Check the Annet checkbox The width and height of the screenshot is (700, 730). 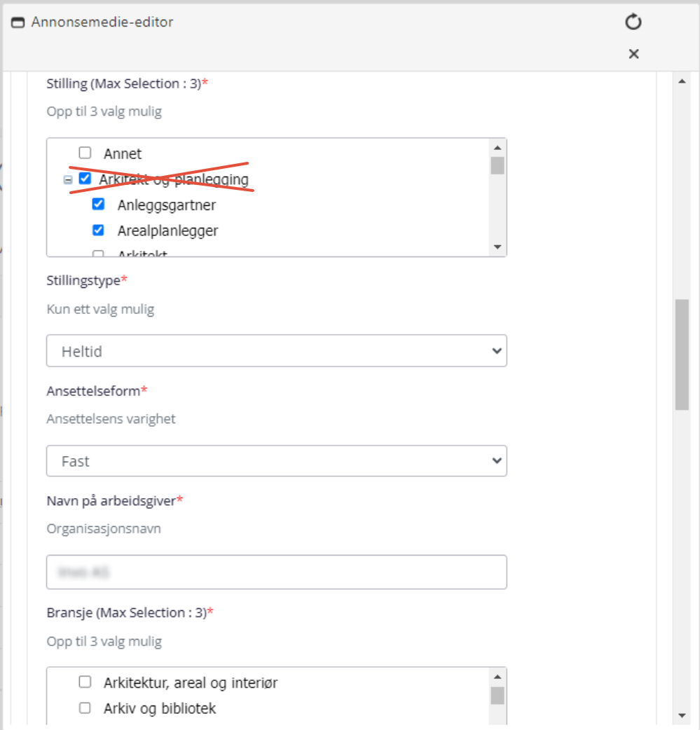[85, 153]
